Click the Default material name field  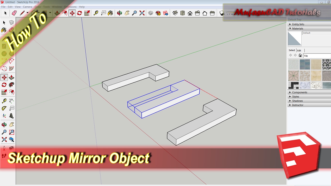point(317,33)
